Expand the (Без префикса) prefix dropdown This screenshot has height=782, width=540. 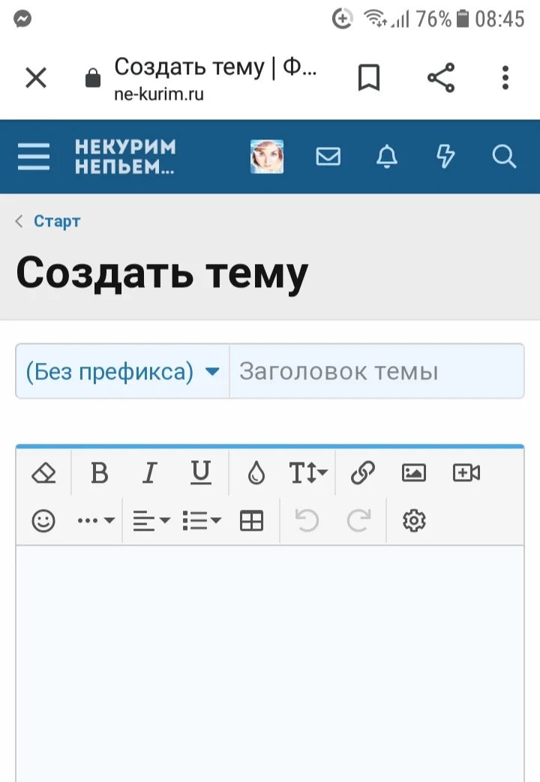[122, 371]
